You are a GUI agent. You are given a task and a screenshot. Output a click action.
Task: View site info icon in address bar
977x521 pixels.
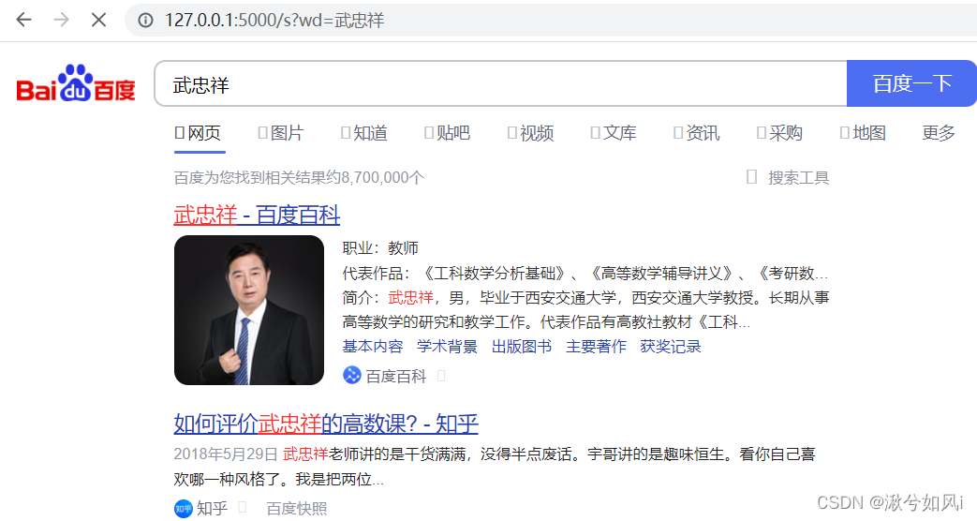click(x=145, y=21)
